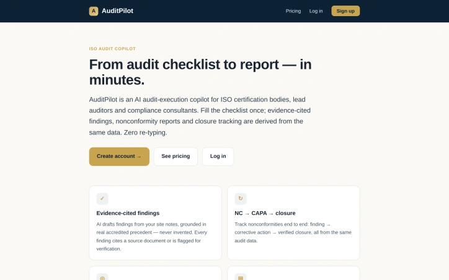
Task: Click the AuditPilot logo icon
Action: [94, 11]
